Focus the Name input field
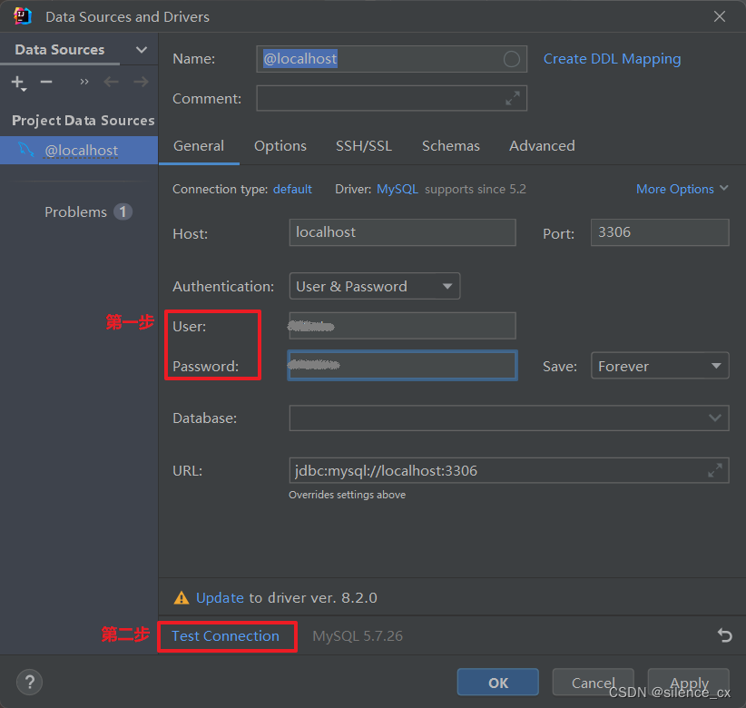 click(x=391, y=59)
